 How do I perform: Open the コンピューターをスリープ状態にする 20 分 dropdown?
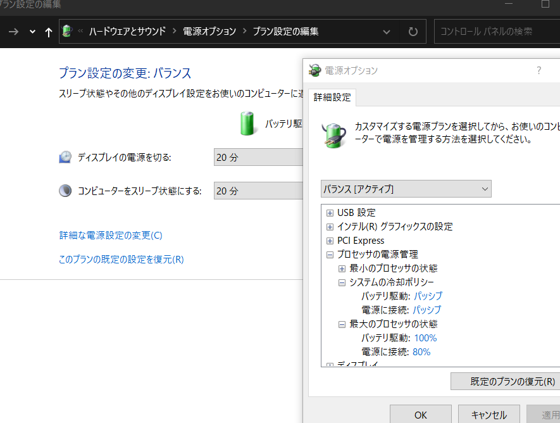pyautogui.click(x=258, y=191)
